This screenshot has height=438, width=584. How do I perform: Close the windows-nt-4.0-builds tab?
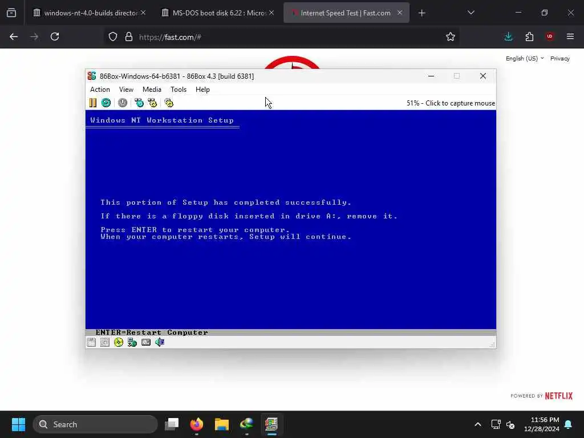[x=143, y=13]
